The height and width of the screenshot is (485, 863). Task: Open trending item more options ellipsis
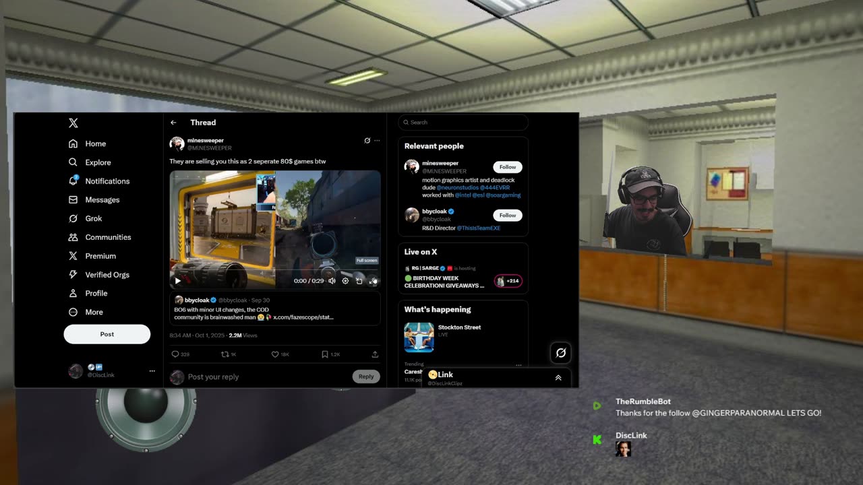coord(518,365)
